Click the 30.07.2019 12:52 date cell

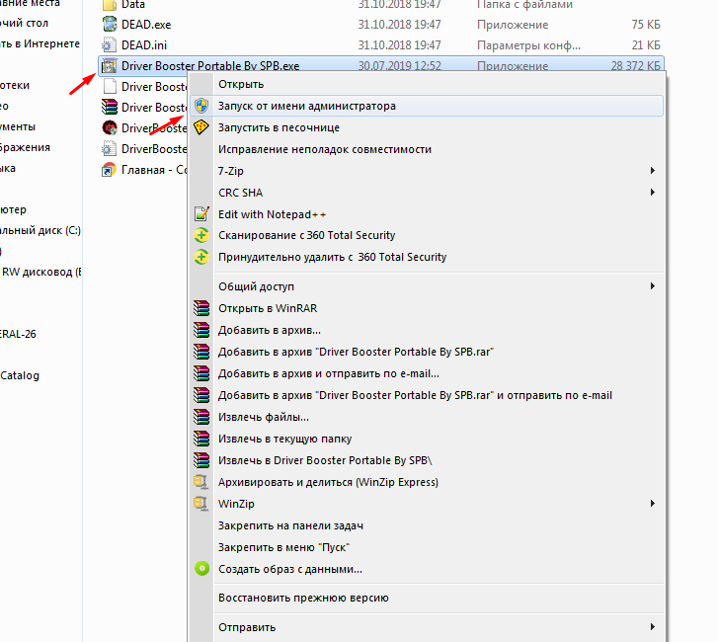[399, 66]
